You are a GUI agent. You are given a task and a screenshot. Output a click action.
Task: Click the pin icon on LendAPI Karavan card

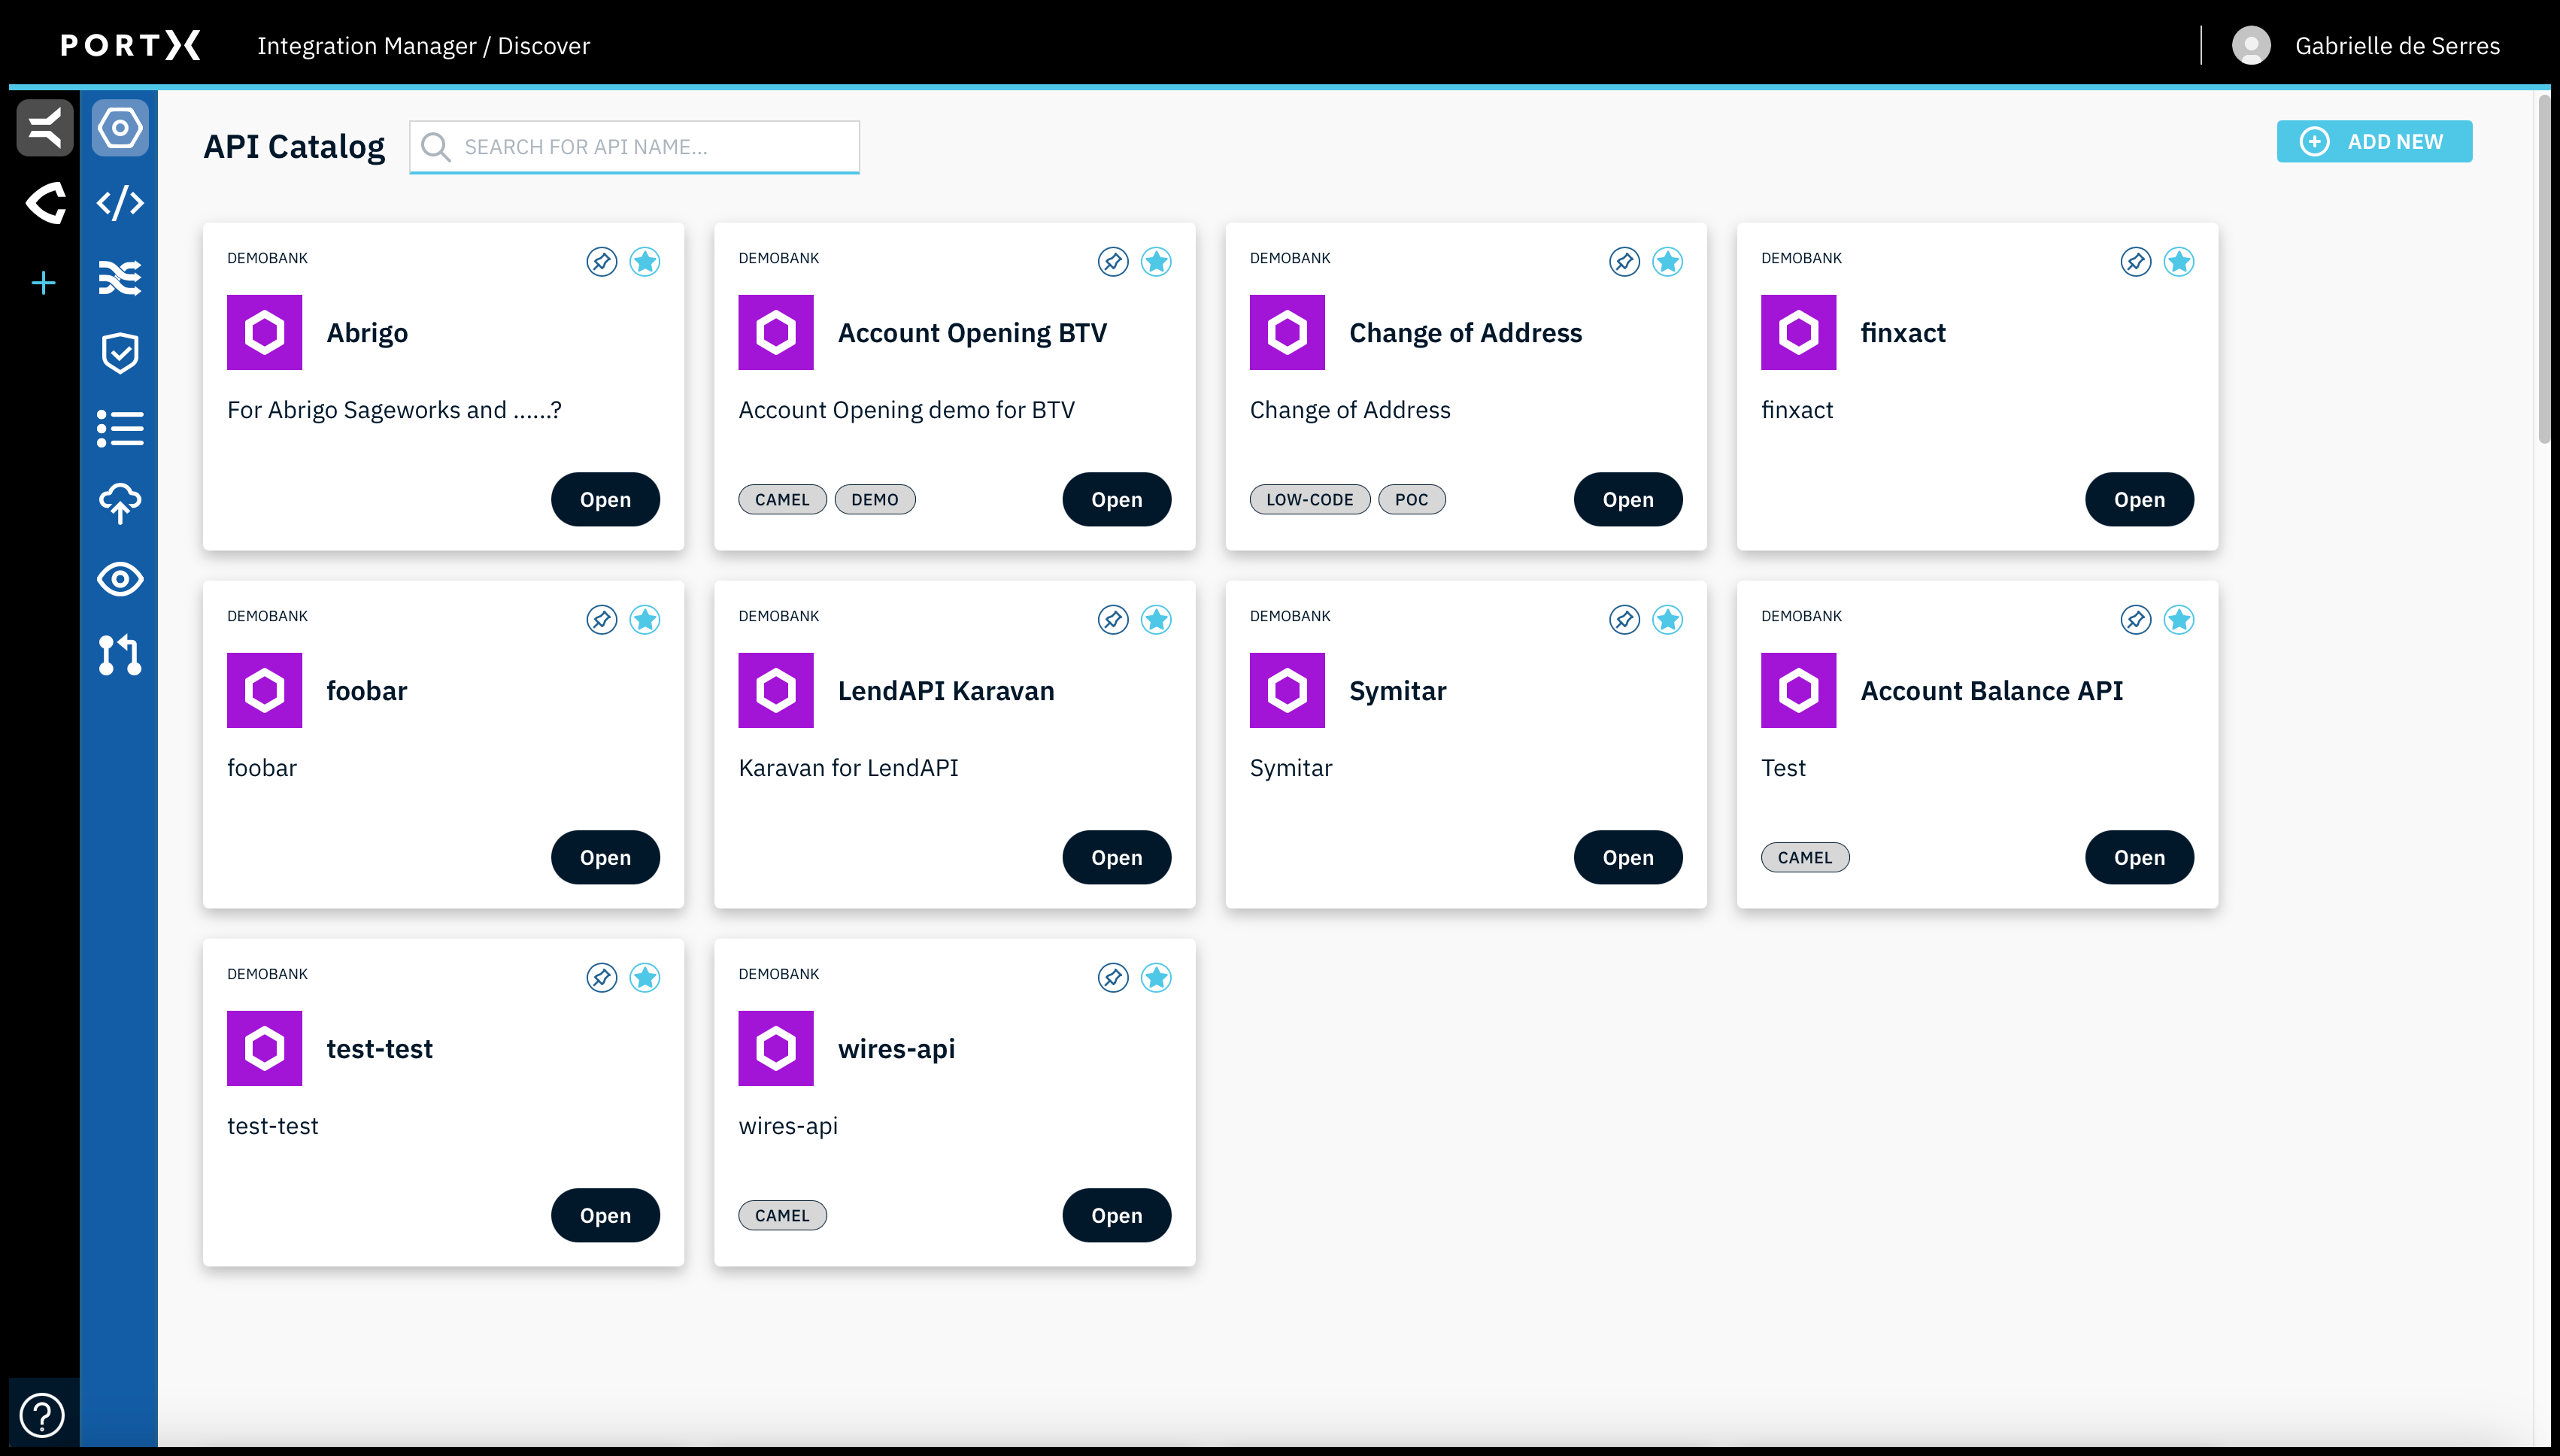coord(1113,620)
